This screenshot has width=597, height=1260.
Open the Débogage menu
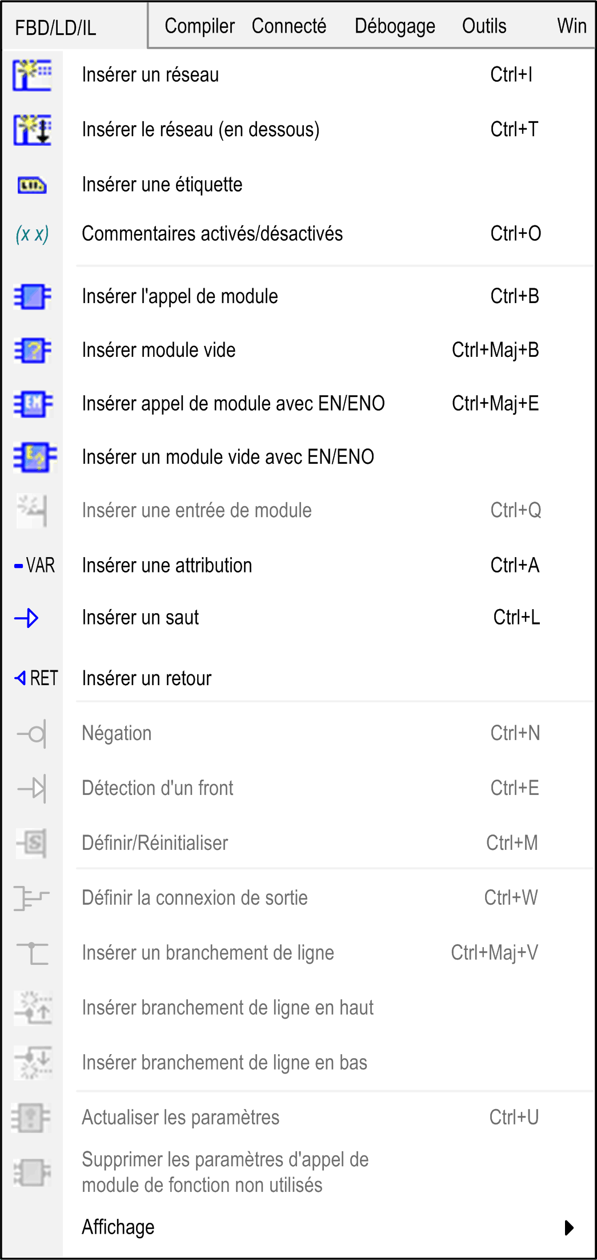pos(395,26)
